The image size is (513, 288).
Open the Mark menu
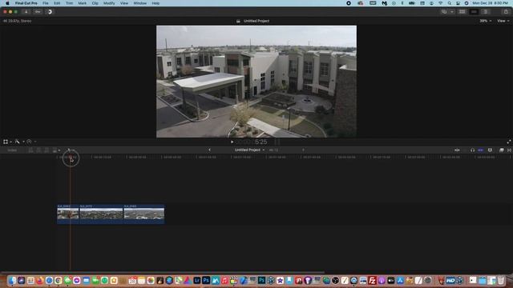[82, 3]
